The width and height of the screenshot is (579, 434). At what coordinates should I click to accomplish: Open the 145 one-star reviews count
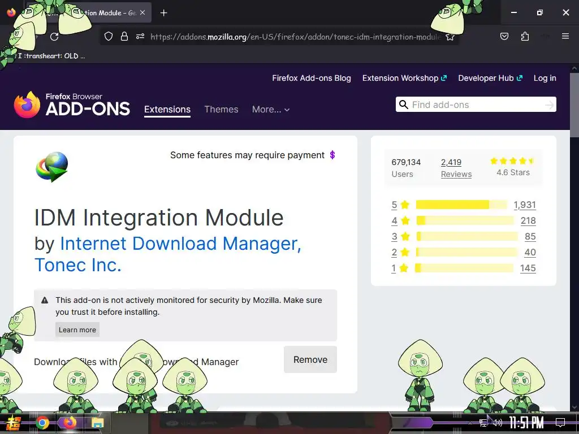tap(528, 268)
